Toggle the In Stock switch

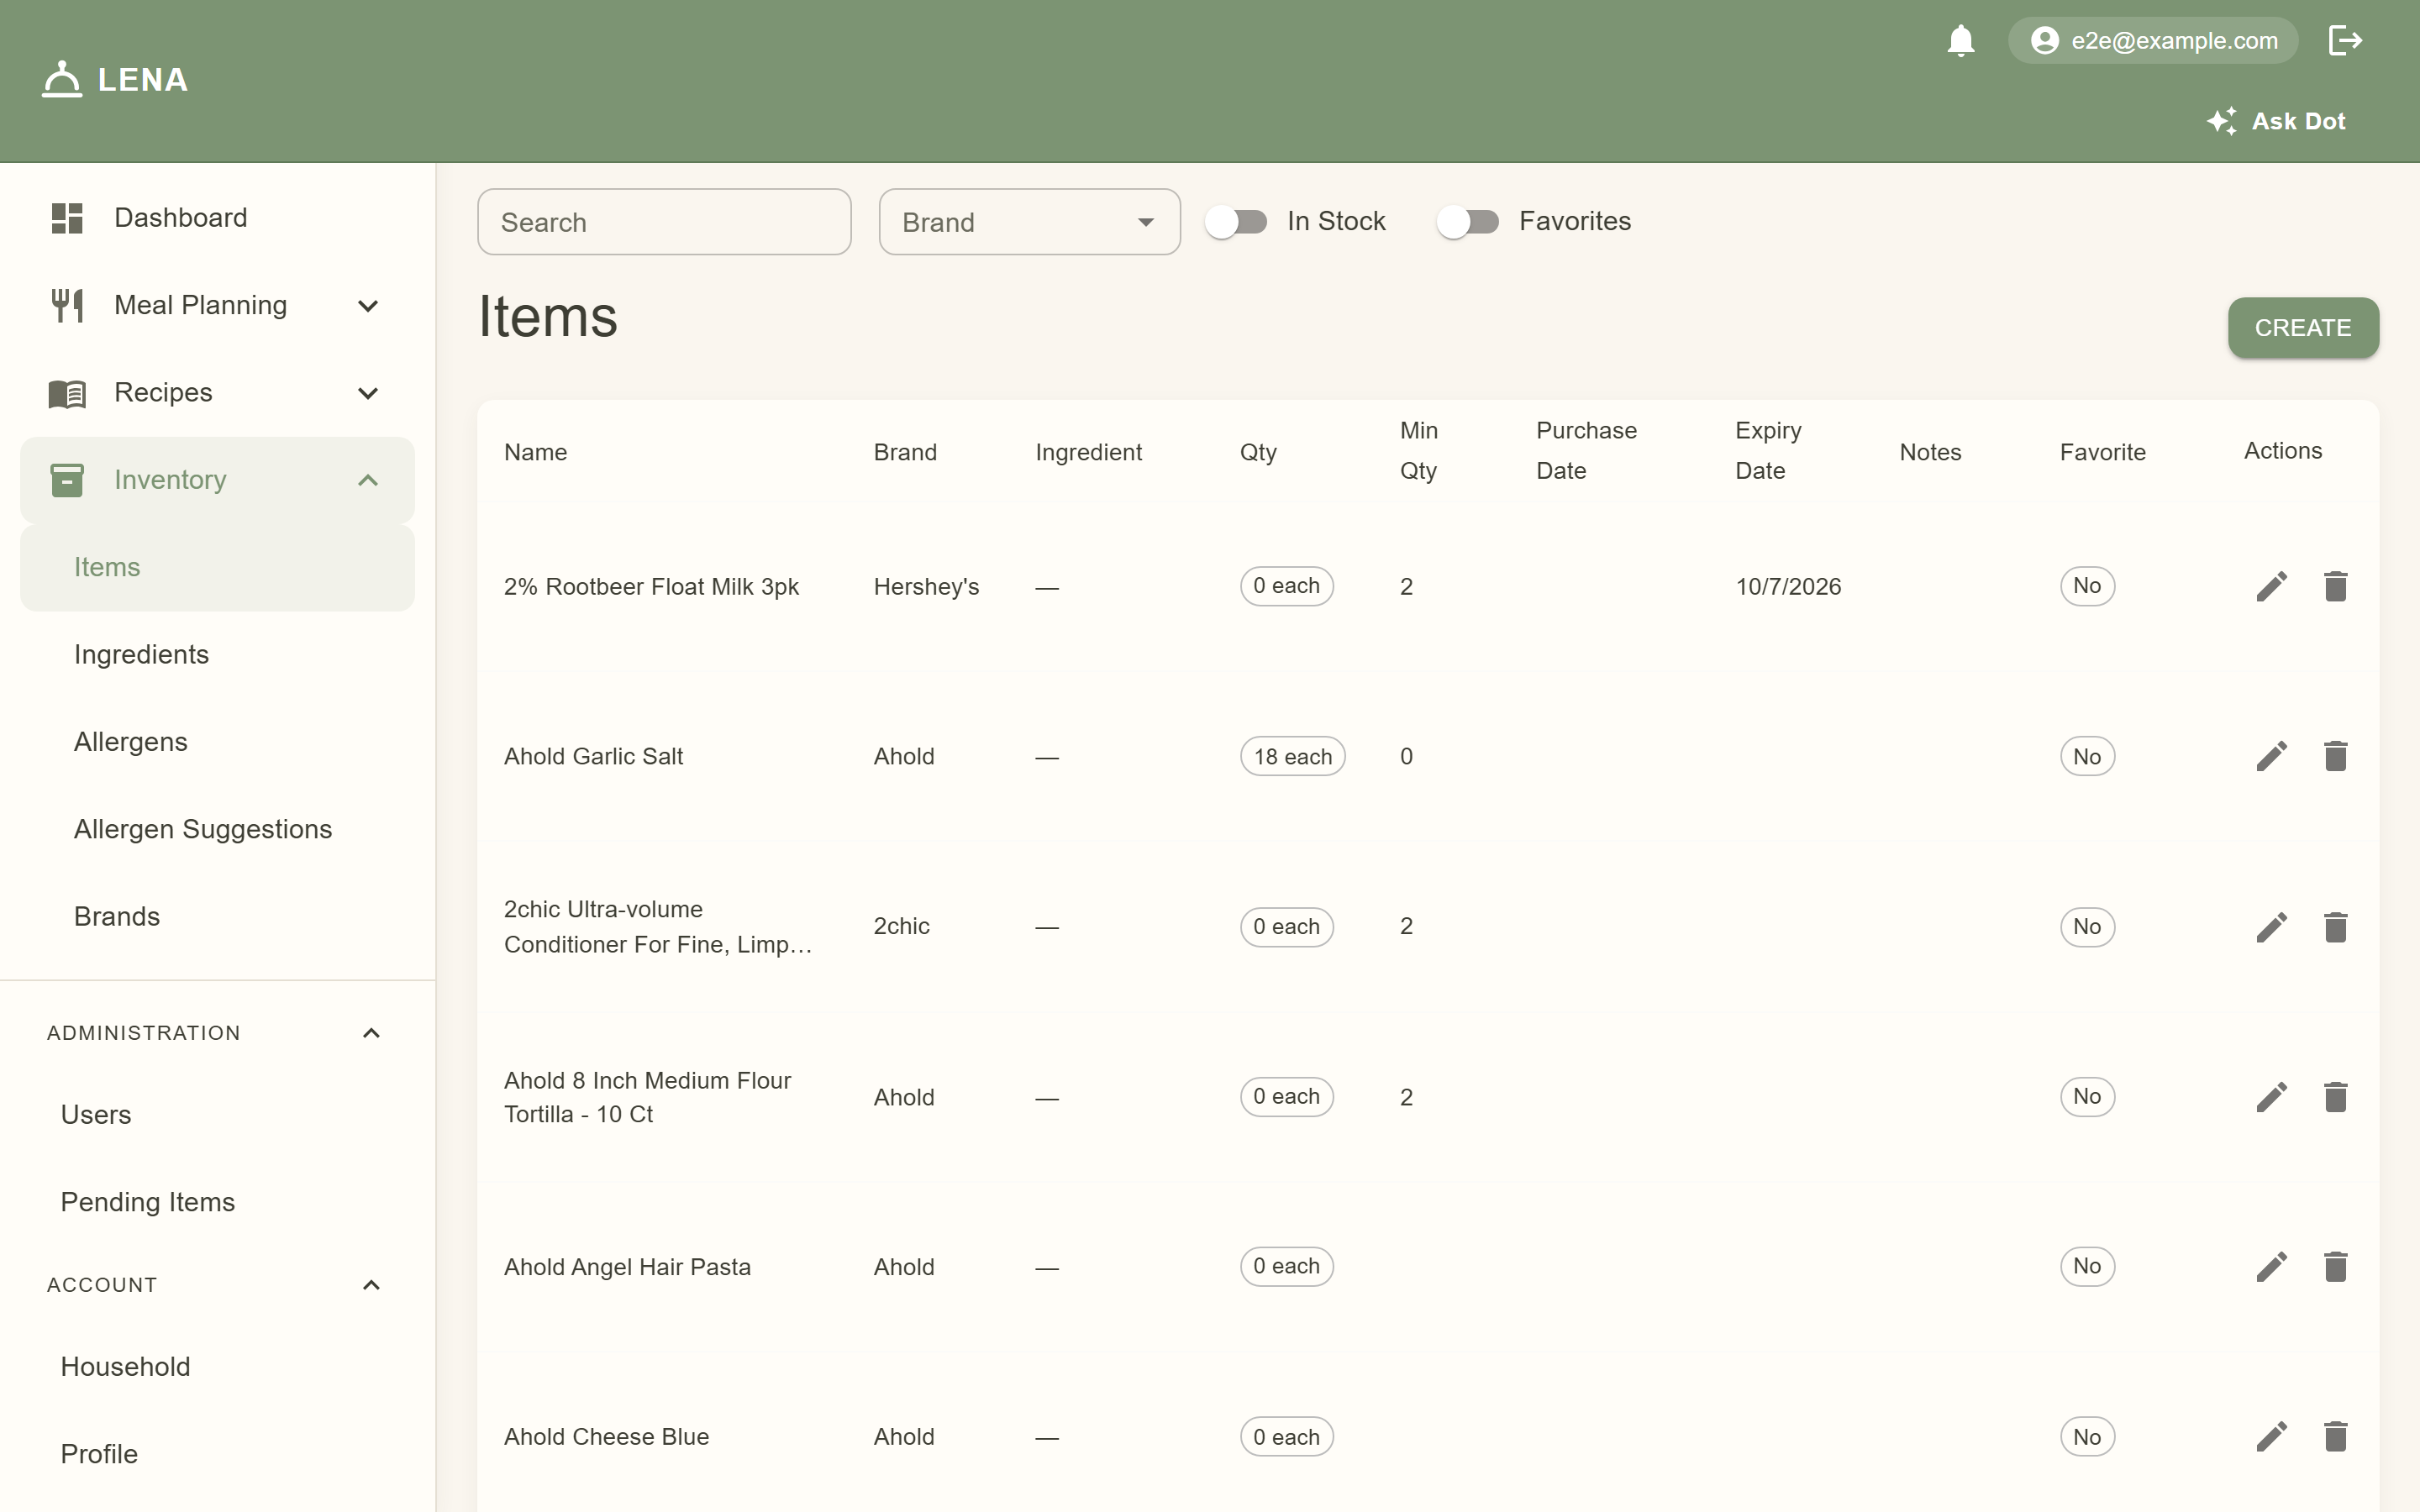click(x=1236, y=222)
